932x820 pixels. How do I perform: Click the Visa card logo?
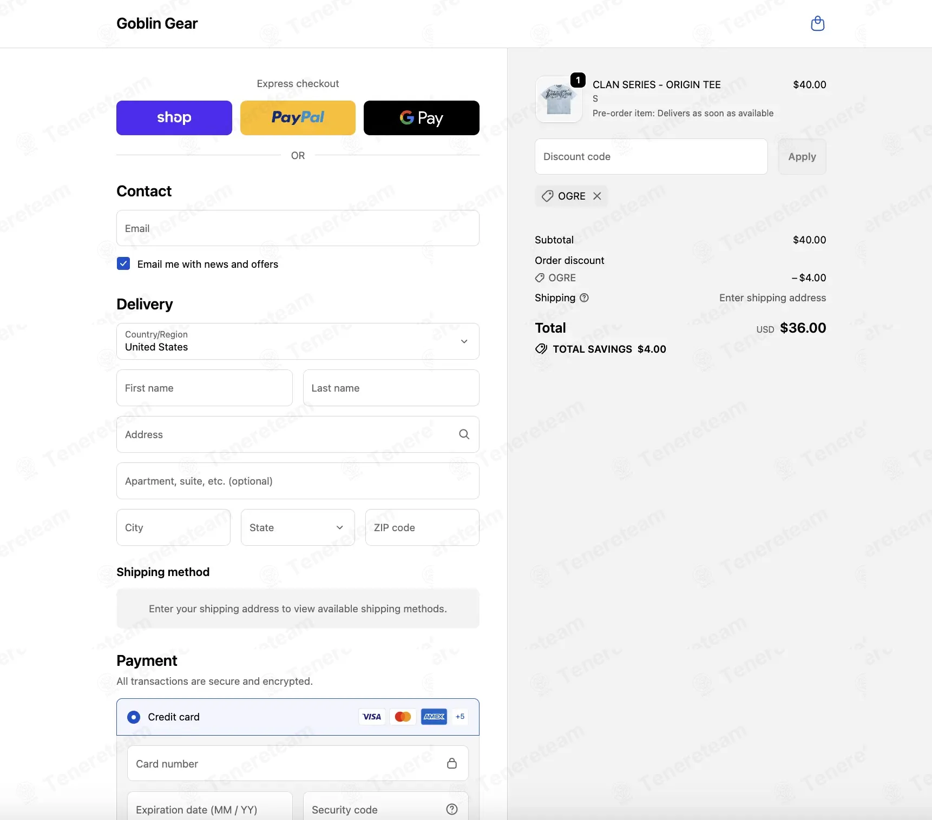(x=372, y=716)
